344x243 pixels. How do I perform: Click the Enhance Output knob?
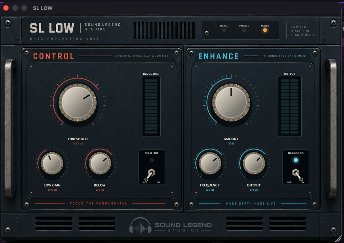tap(254, 163)
